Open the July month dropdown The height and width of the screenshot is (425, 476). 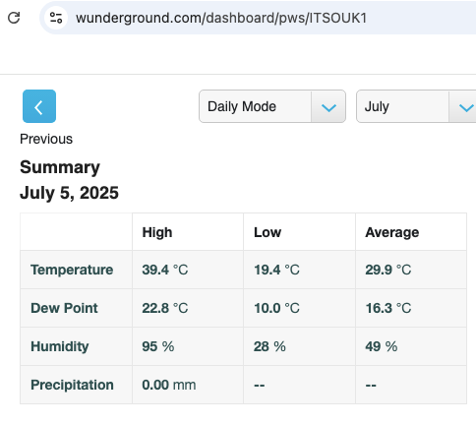coord(416,106)
